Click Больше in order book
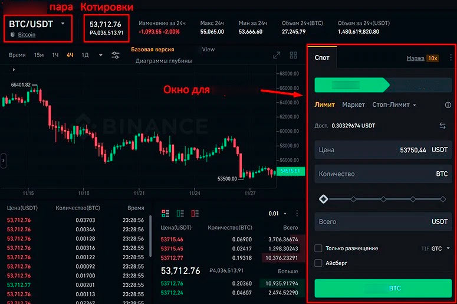Viewport: 457px width, 304px height. [288, 271]
